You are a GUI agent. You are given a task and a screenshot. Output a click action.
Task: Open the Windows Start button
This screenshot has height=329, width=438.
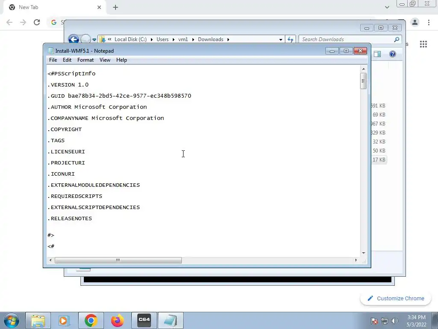[12, 320]
